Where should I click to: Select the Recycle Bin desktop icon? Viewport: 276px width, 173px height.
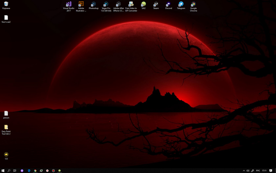coord(6,5)
